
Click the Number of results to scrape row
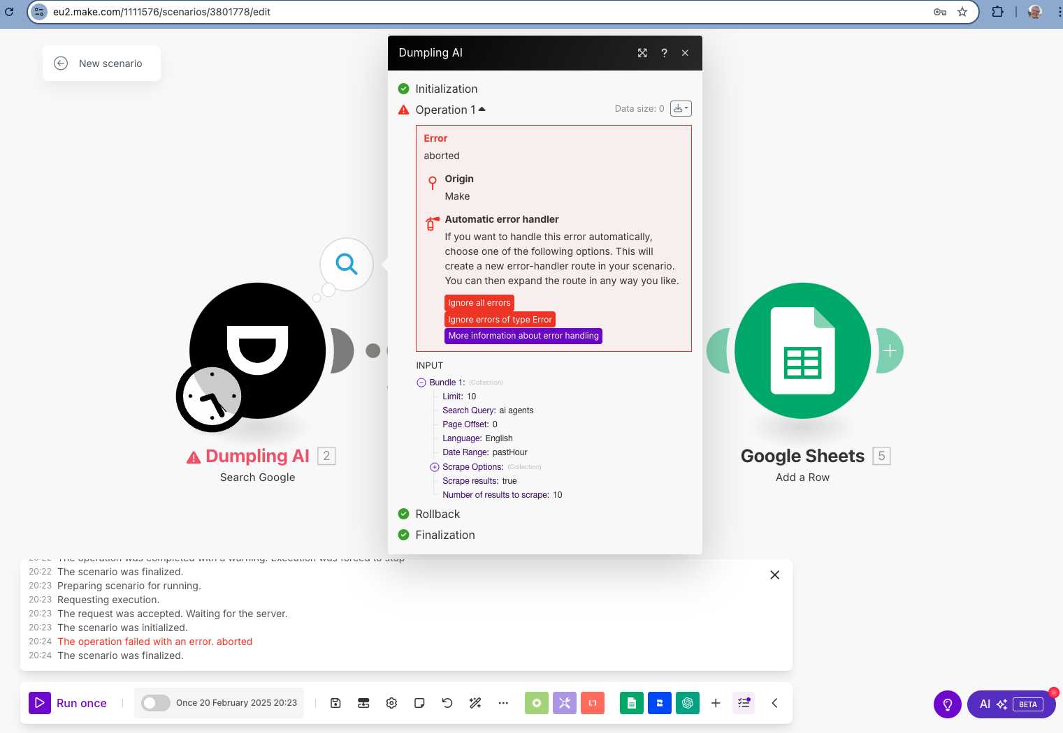pyautogui.click(x=502, y=495)
